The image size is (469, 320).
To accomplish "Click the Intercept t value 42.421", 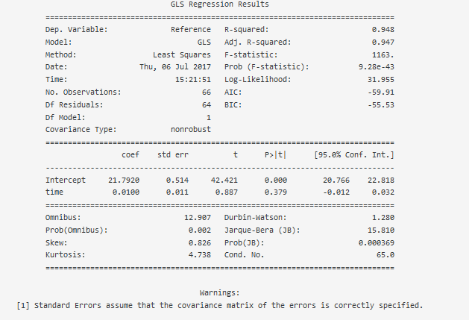I will pos(224,181).
